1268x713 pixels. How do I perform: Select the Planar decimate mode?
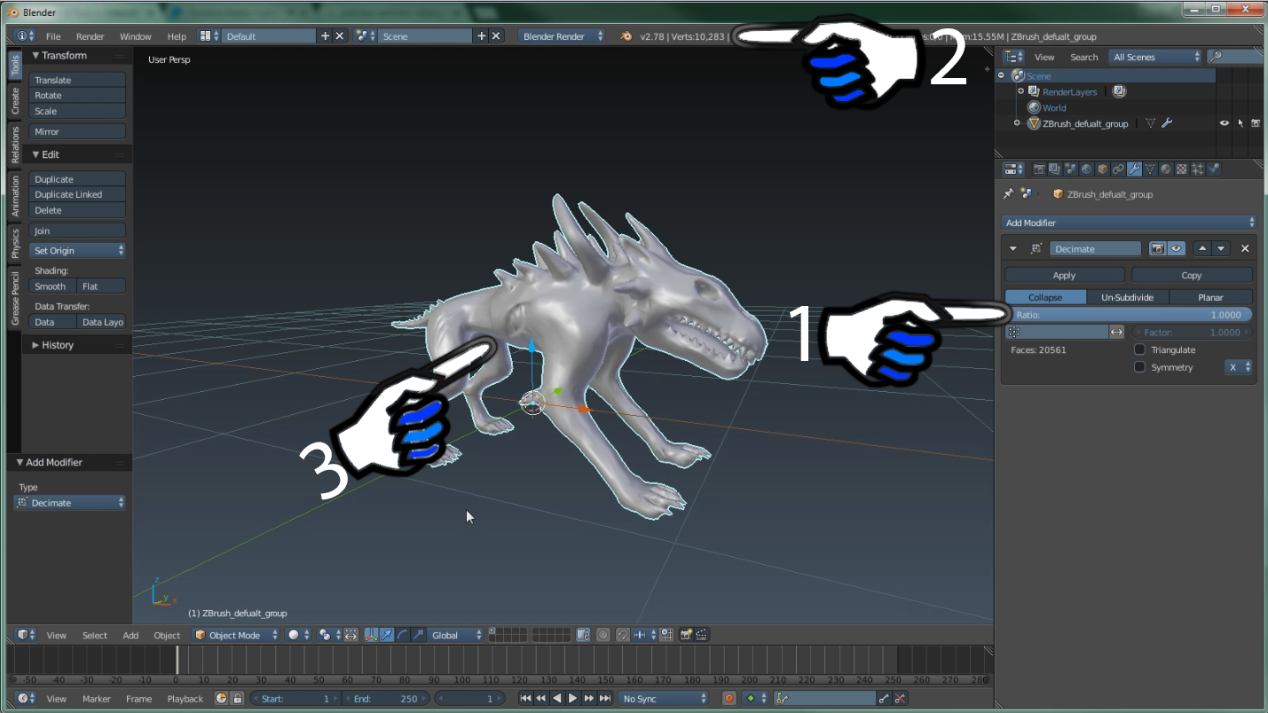click(x=1210, y=297)
